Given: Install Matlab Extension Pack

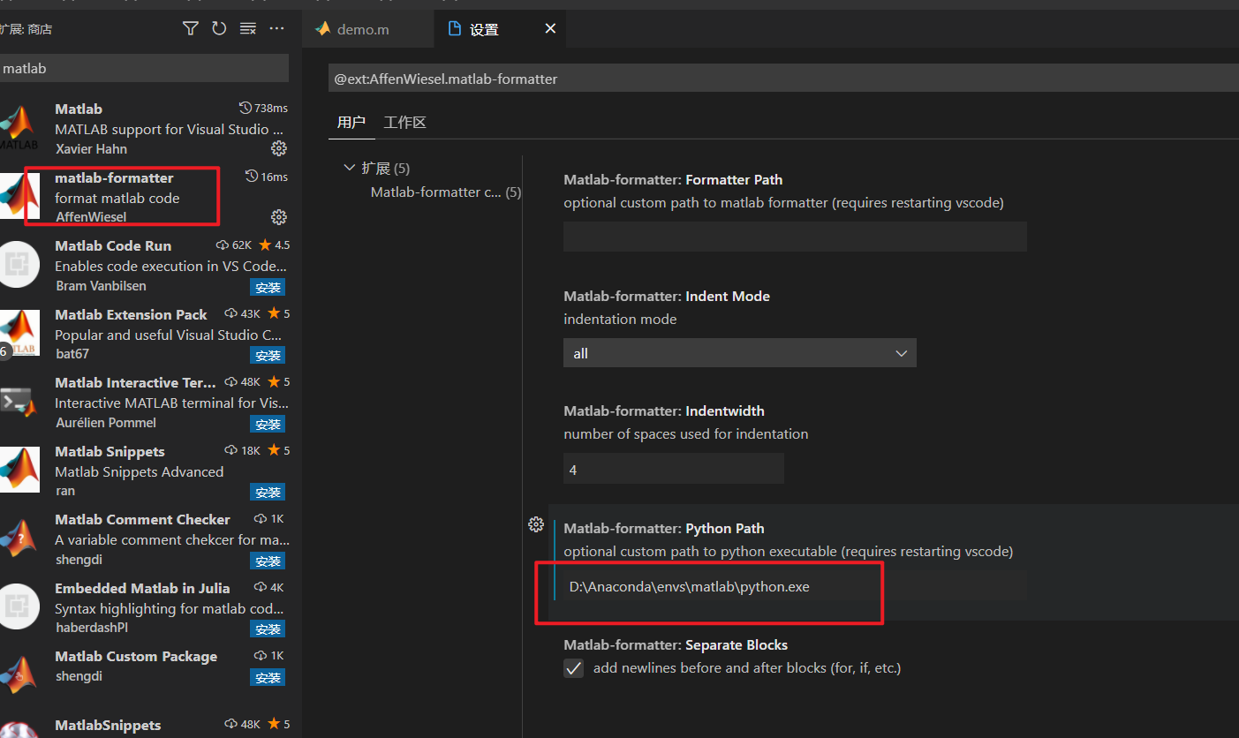Looking at the screenshot, I should point(268,356).
